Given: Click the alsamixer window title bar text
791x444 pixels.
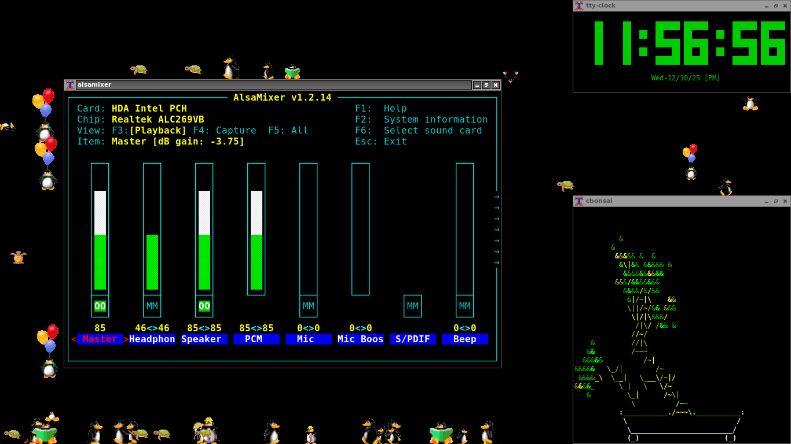Looking at the screenshot, I should tap(94, 85).
